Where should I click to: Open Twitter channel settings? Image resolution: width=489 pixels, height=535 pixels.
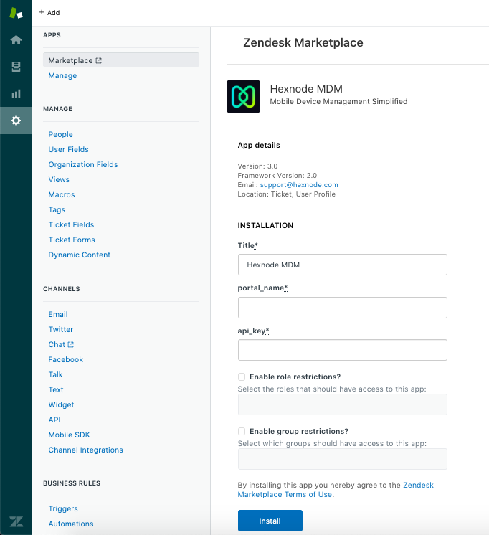[x=61, y=329]
